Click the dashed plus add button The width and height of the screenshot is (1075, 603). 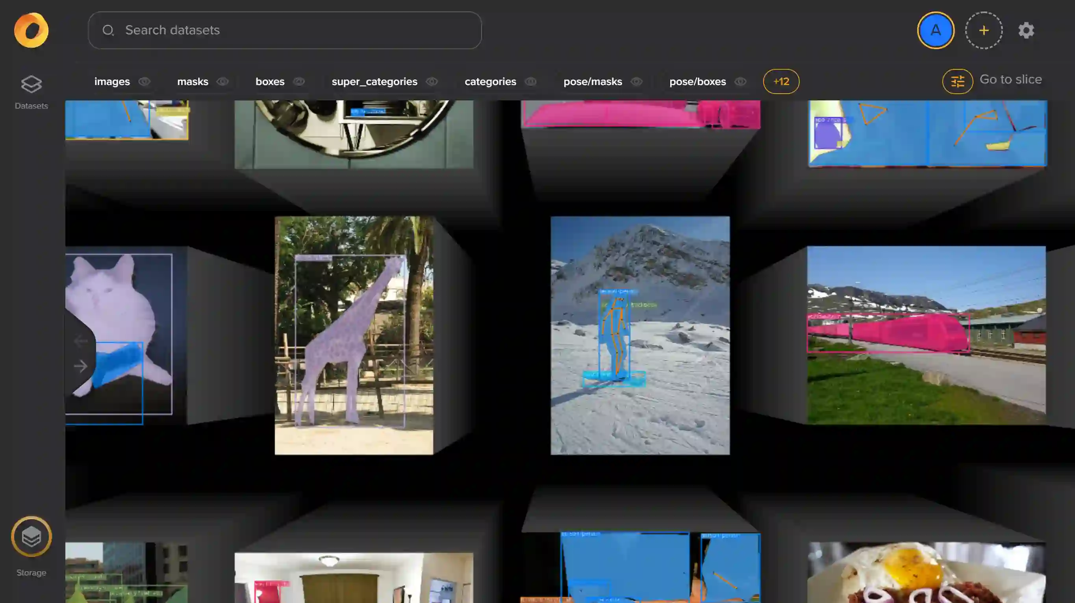pos(984,30)
